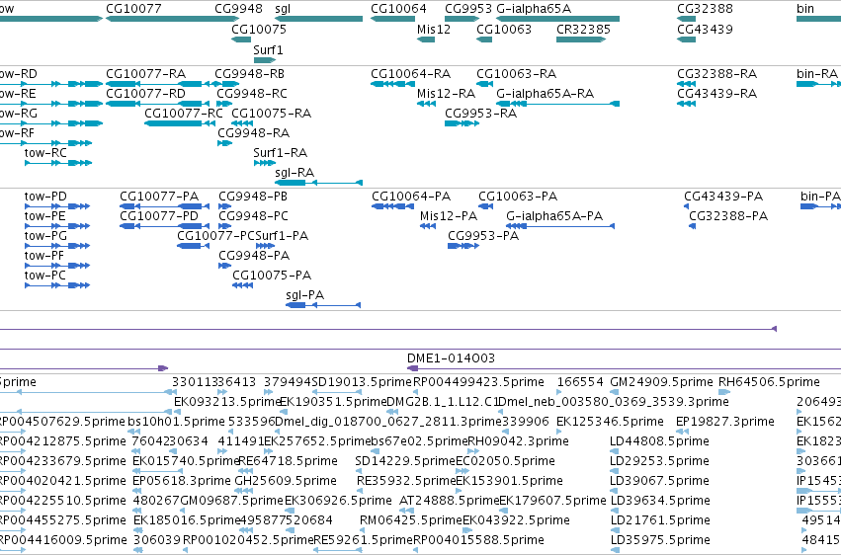841x555 pixels.
Task: Select the CG32388-PA protein label
Action: [x=727, y=216]
